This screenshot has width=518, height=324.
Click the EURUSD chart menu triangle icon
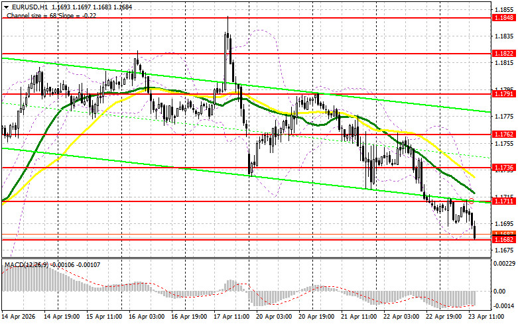6,7
